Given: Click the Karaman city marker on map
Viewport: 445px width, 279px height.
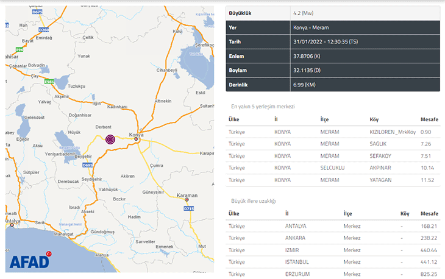Looking at the screenshot, I should click(x=187, y=200).
